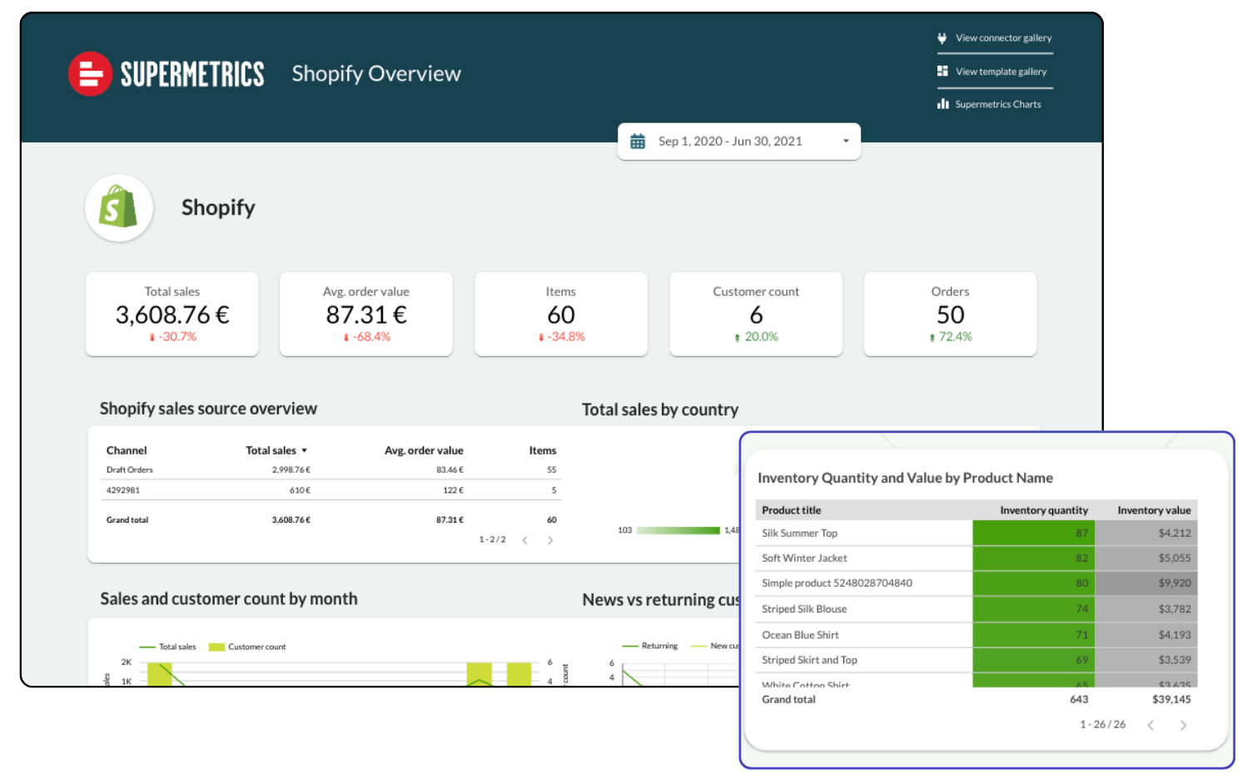
Task: Click the green Shopify bag logo
Action: [118, 207]
